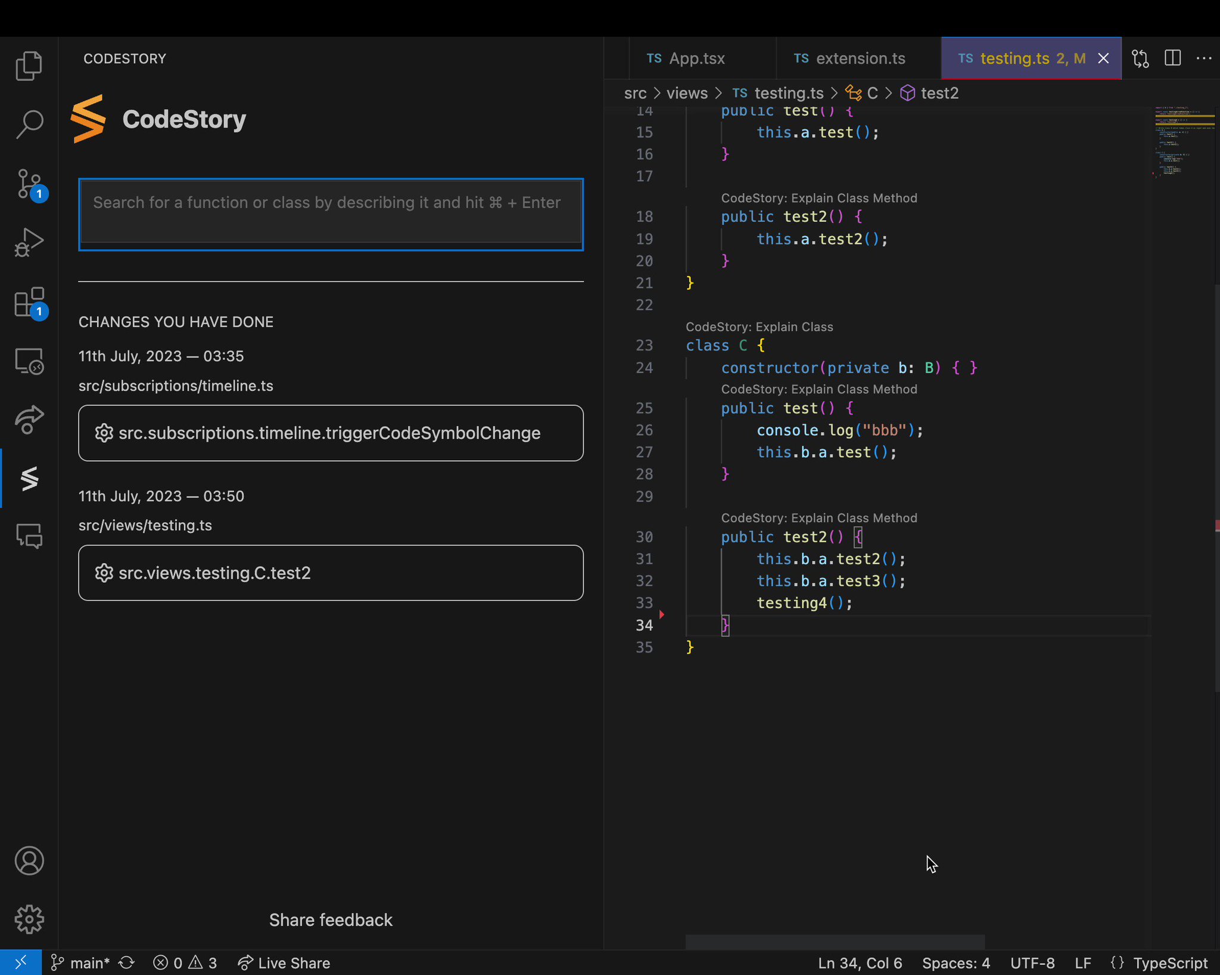Screen dimensions: 1220x975
Task: Open the Manage gear icon
Action: click(x=28, y=919)
